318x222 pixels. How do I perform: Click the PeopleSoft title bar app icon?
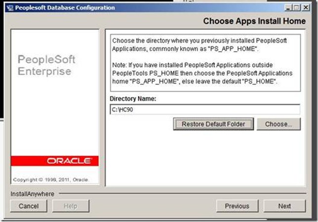pyautogui.click(x=10, y=8)
